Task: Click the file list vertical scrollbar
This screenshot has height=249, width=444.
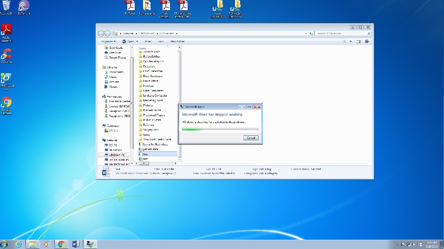Action: click(x=179, y=104)
